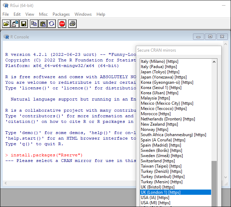The width and height of the screenshot is (231, 207).
Task: Select mirror 'Mexico (Mexico City) [https]'
Action: pyautogui.click(x=176, y=103)
